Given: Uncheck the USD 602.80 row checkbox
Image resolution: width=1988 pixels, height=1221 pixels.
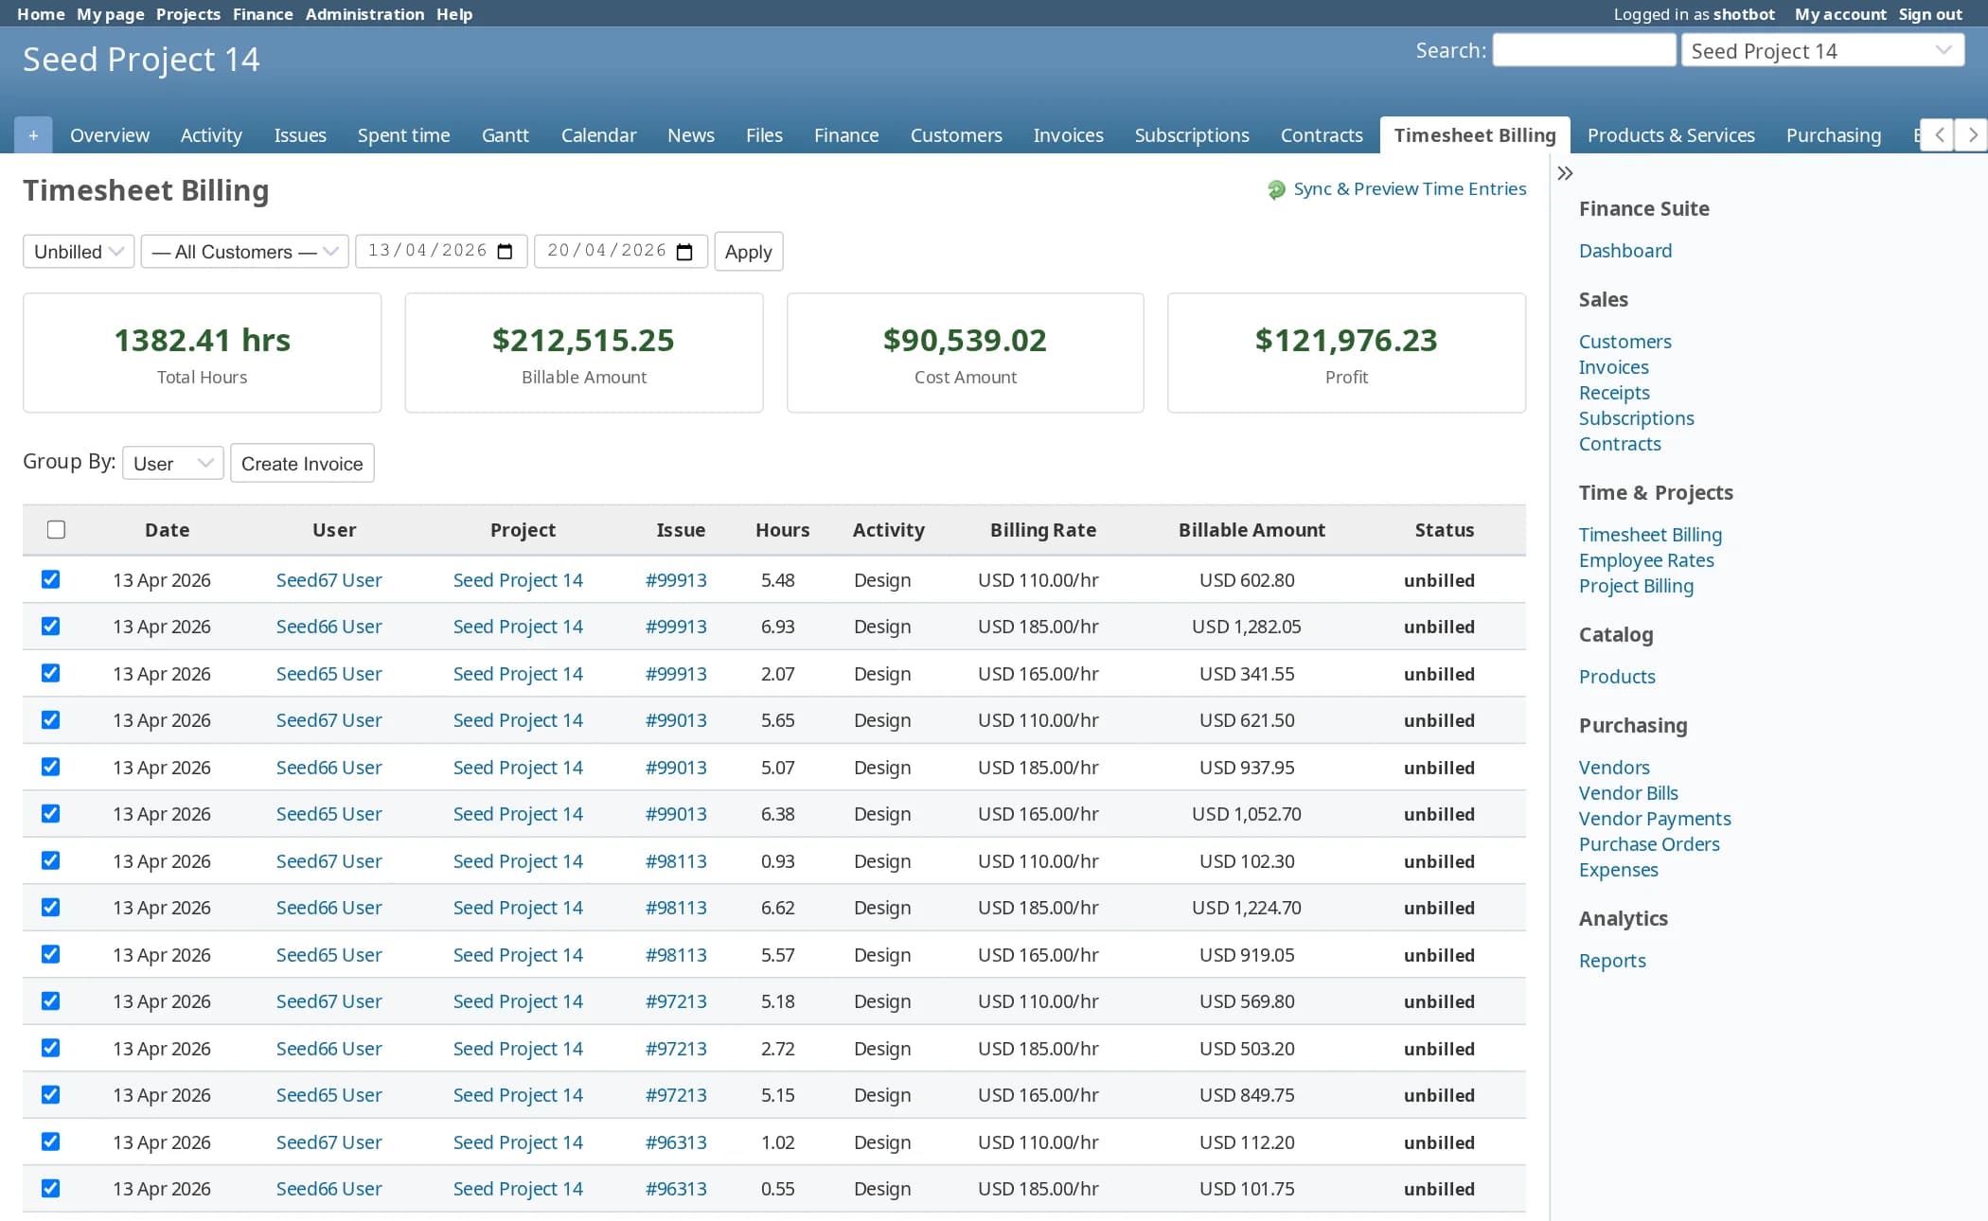Looking at the screenshot, I should tap(51, 579).
